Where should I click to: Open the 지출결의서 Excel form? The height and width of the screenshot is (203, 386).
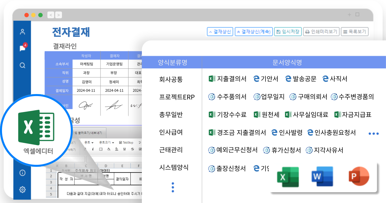[x=228, y=79]
